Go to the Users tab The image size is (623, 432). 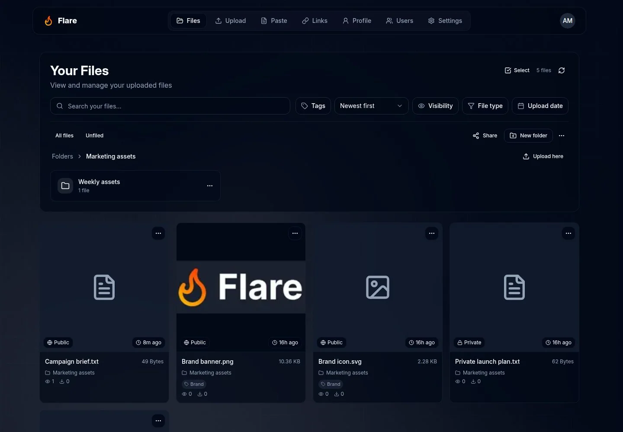tap(399, 21)
